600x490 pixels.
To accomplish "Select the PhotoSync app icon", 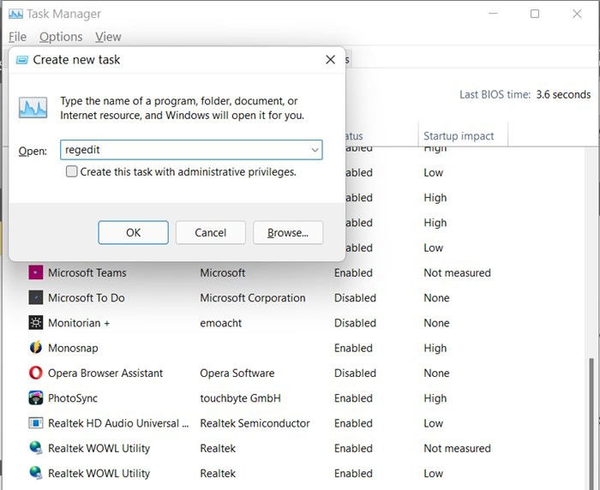I will 36,397.
